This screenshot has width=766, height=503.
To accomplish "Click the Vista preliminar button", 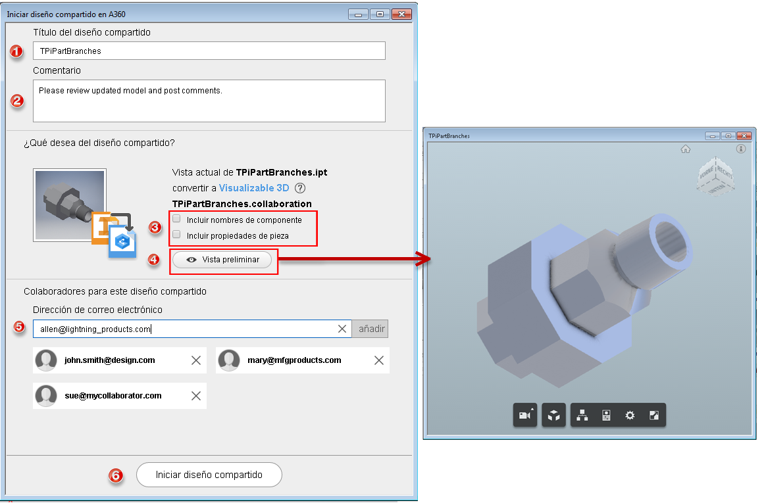I will [x=222, y=260].
